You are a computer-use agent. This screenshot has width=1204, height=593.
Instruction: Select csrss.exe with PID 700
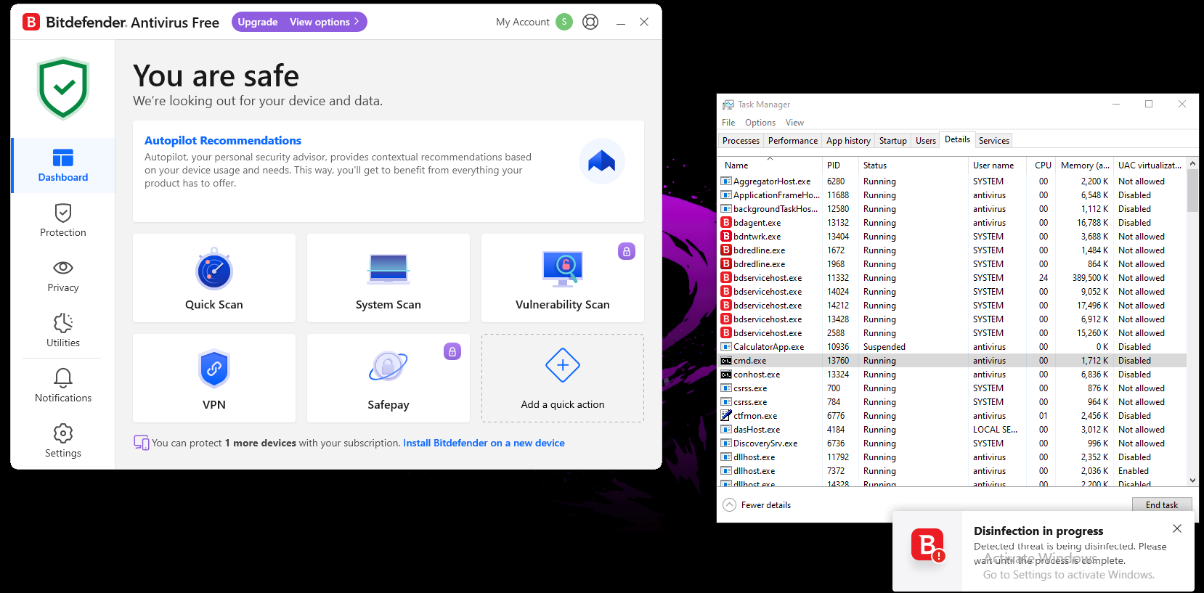click(x=953, y=388)
